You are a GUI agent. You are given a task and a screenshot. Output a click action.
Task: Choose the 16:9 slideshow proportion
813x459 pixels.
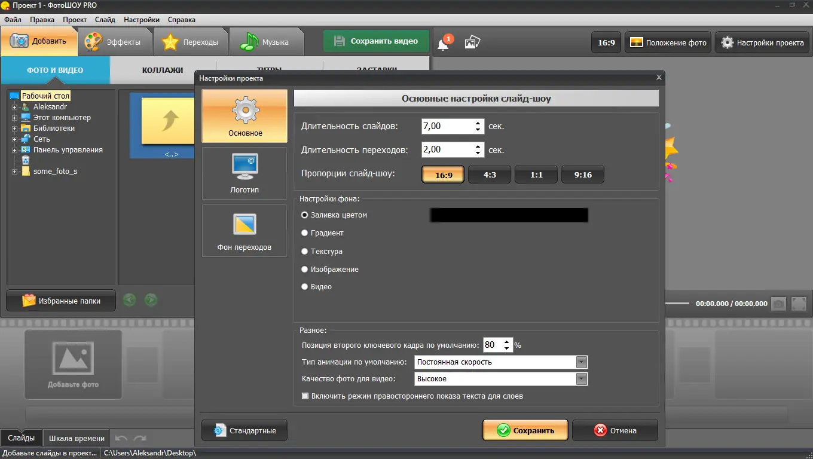pyautogui.click(x=444, y=175)
